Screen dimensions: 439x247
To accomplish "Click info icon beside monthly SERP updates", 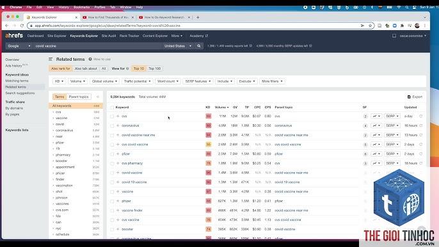I will click(310, 45).
